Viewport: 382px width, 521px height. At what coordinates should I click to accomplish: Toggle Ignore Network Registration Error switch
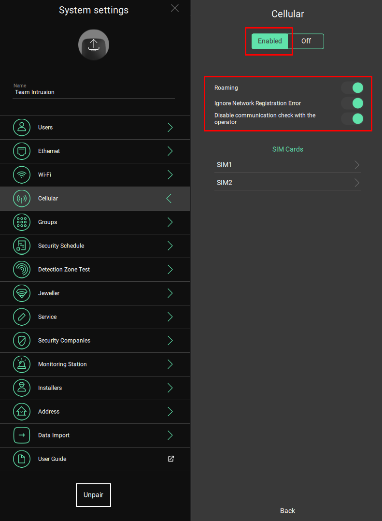pos(352,103)
